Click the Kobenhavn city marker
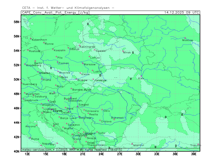The width and height of the screenshot is (221, 166). (31, 38)
